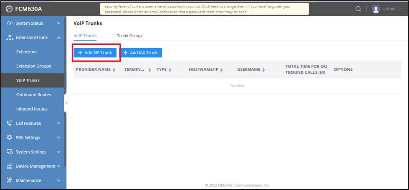Viewport: 409px width, 190px height.
Task: Click the Add SIP Trunk button
Action: click(x=95, y=53)
